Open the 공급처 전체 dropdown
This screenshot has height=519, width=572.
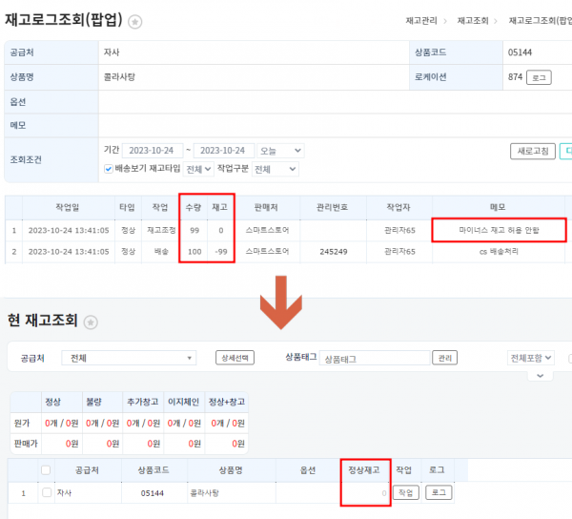pos(133,358)
